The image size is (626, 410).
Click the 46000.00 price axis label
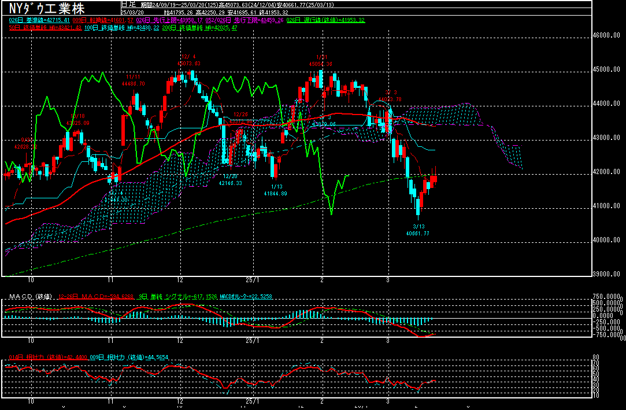(606, 35)
